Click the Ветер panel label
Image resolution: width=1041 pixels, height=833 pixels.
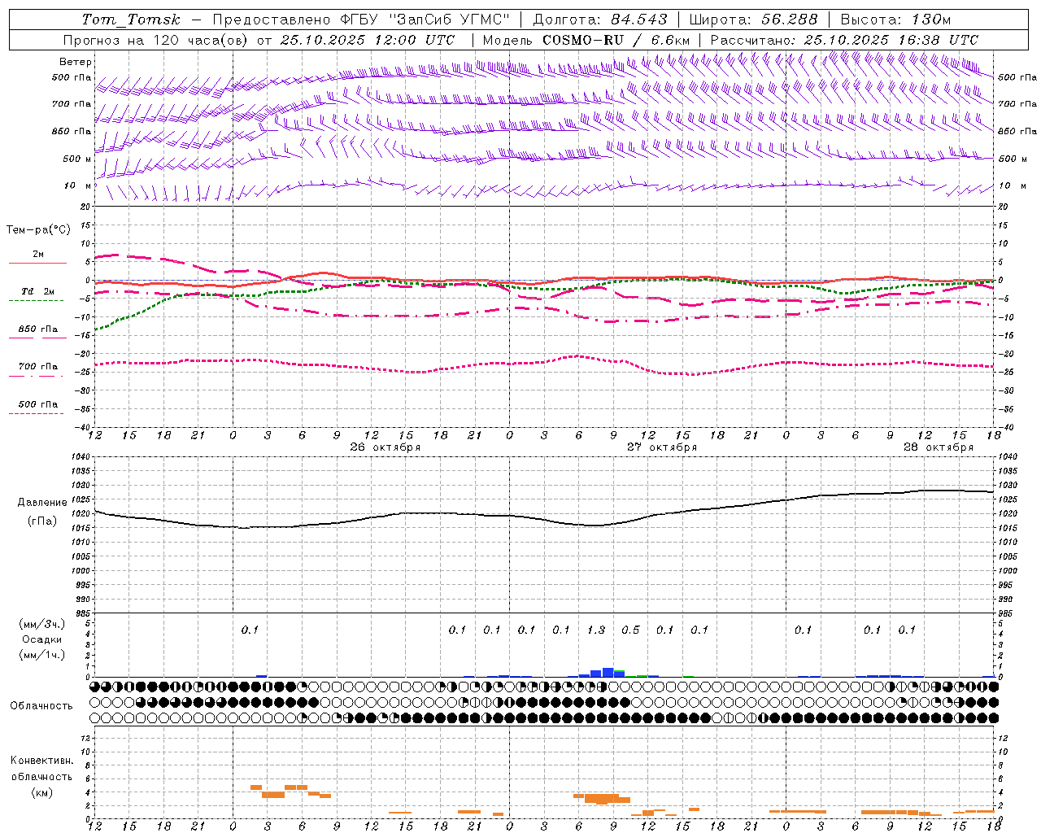pyautogui.click(x=76, y=62)
